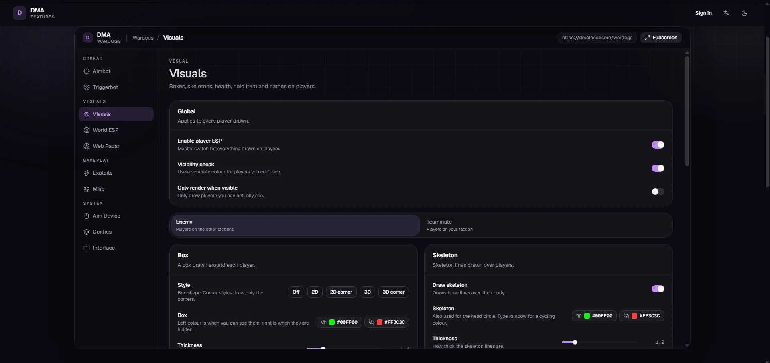Click the 'Global' section title
Screen dimensions: 770x363
(187, 111)
